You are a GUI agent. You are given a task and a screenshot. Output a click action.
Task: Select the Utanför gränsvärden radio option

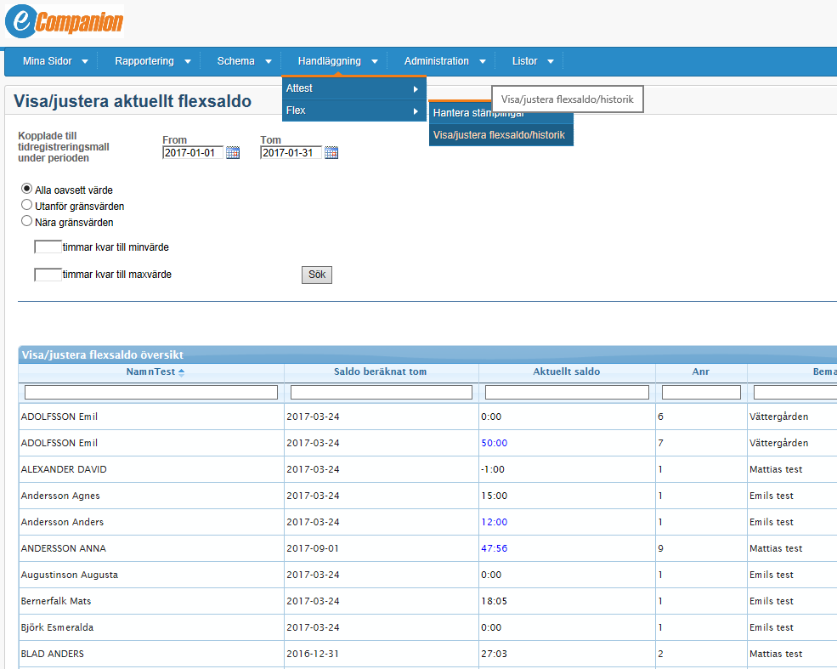tap(26, 206)
